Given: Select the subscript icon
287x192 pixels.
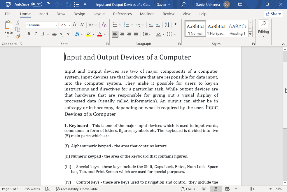Looking at the screenshot, I should [x=62, y=34].
